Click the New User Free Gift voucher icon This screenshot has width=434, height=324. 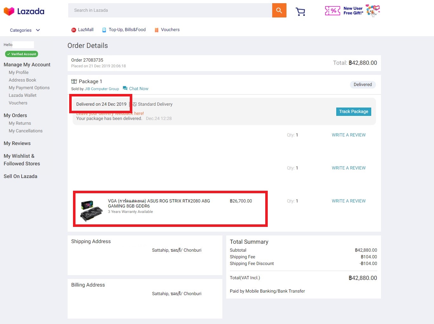[x=332, y=11]
